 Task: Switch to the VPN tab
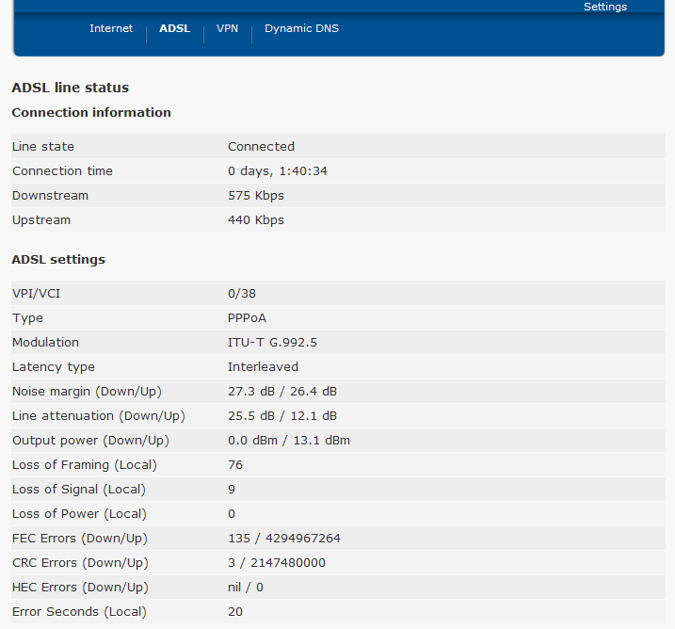227,28
